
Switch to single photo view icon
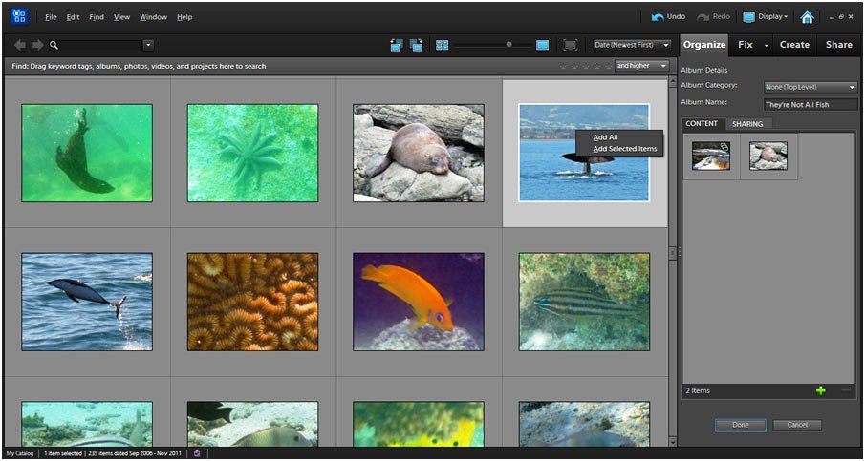542,45
